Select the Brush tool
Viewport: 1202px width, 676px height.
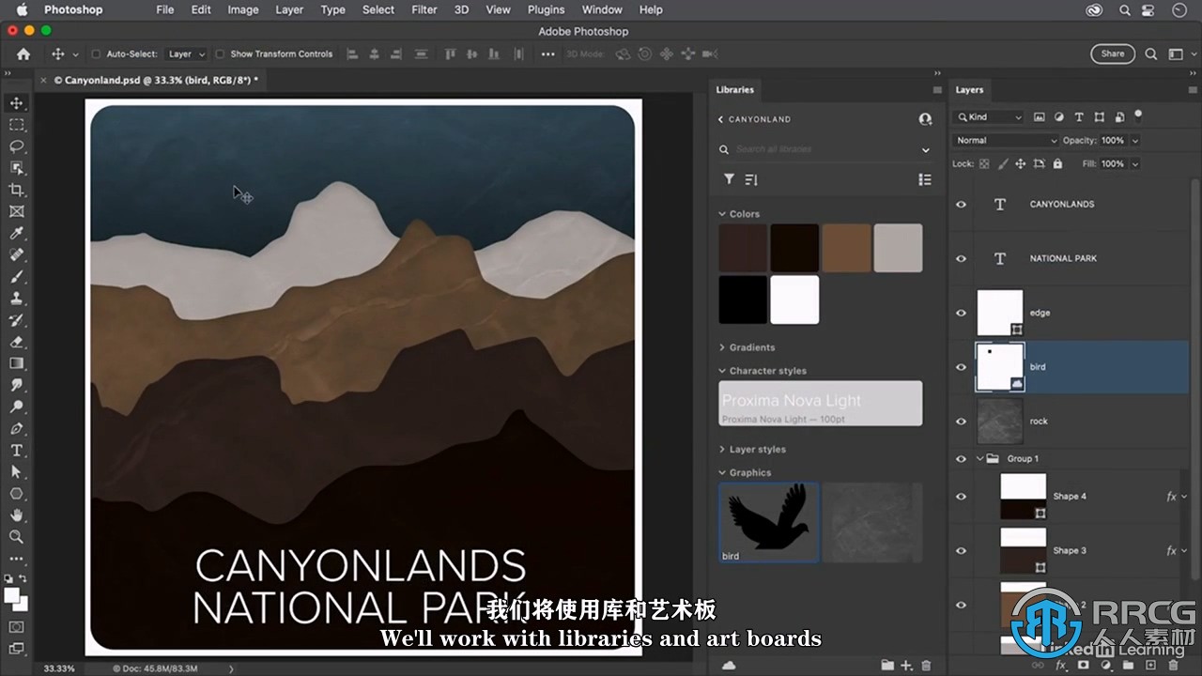16,277
